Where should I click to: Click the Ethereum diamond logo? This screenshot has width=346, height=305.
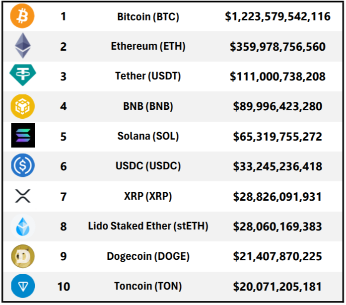23,47
